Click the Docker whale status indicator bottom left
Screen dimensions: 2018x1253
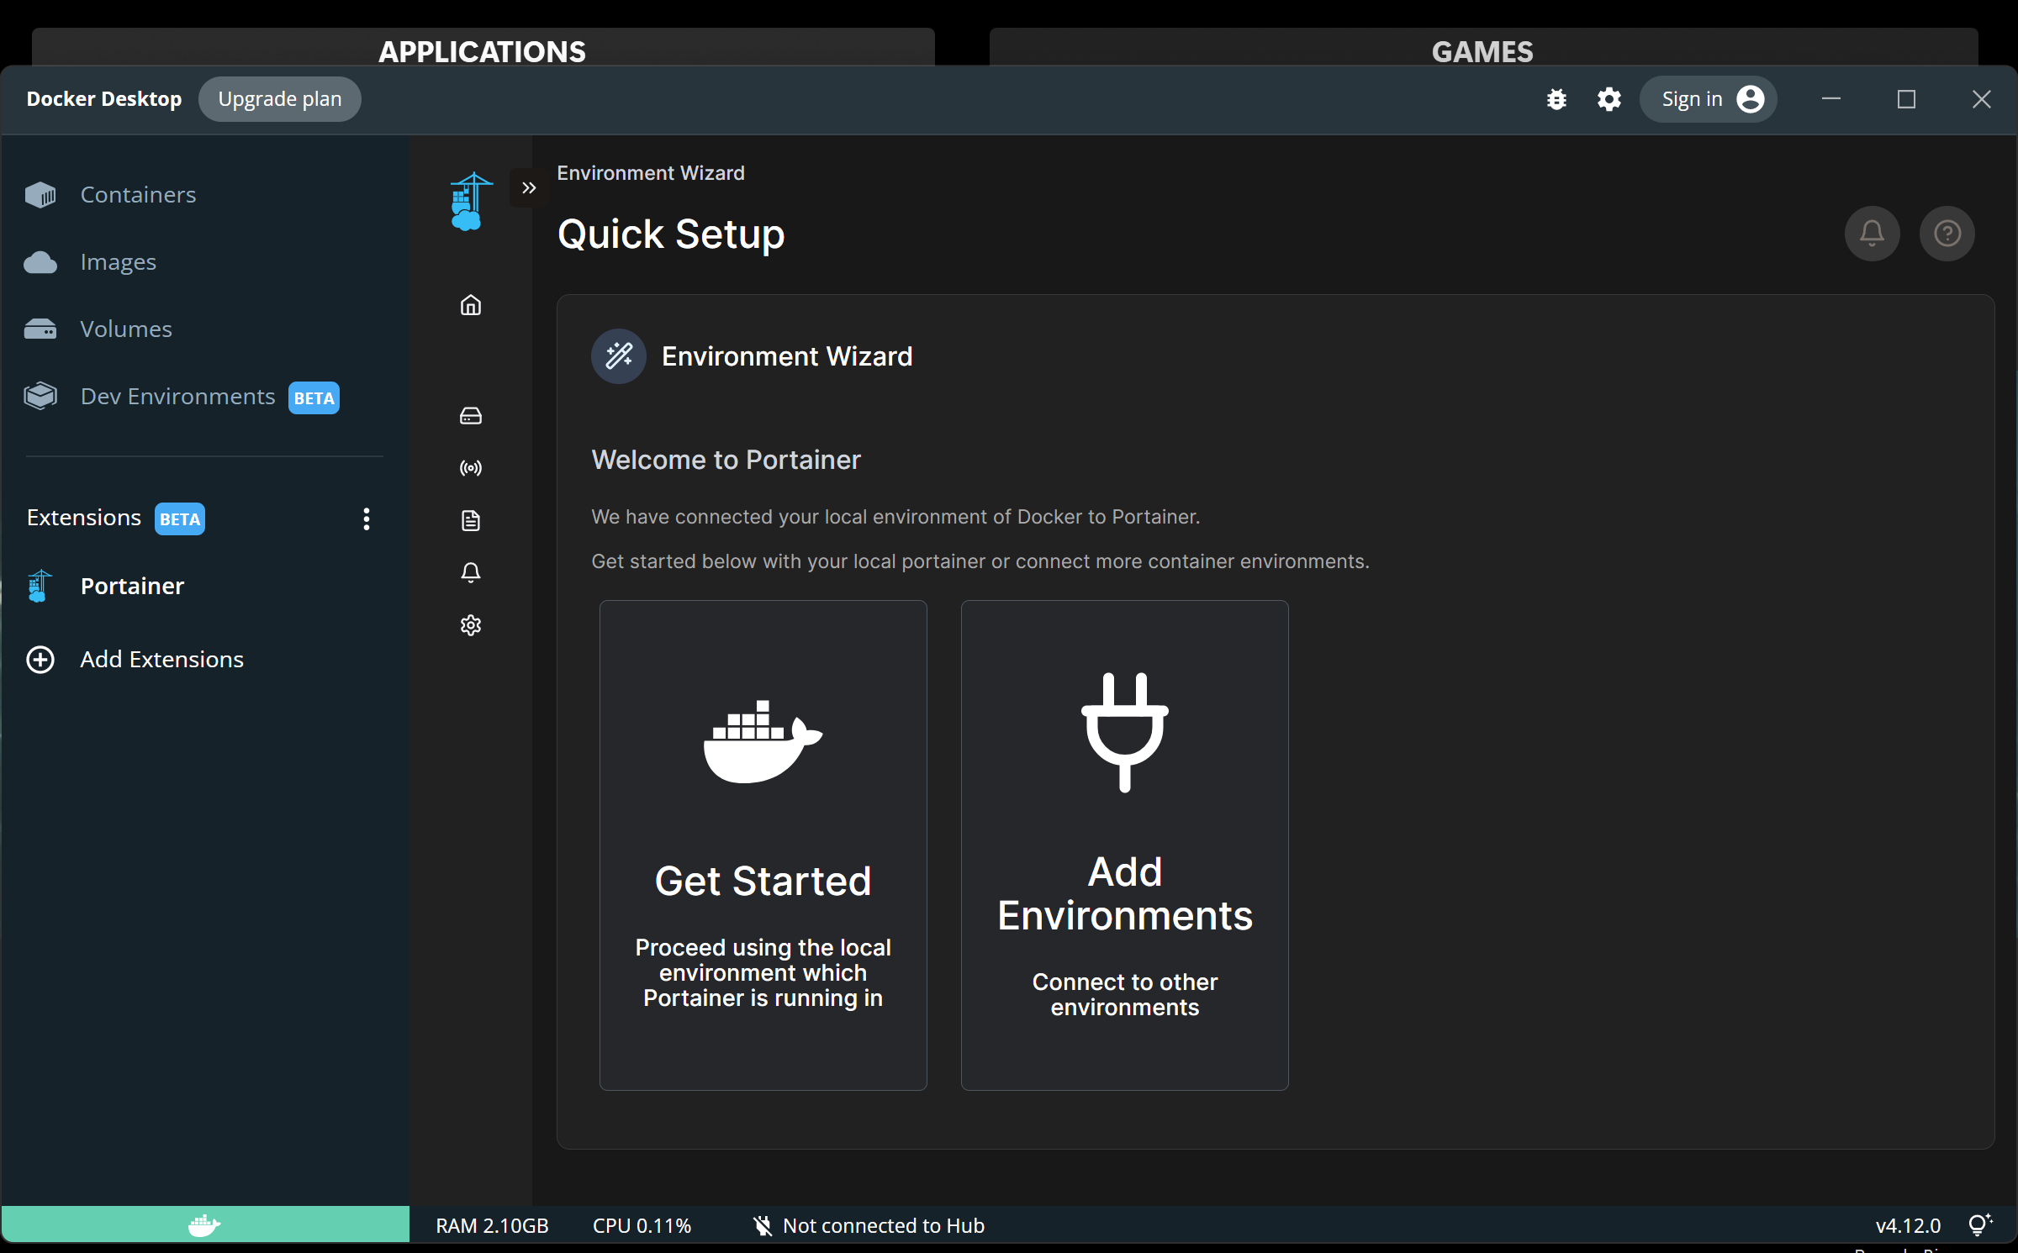(204, 1224)
